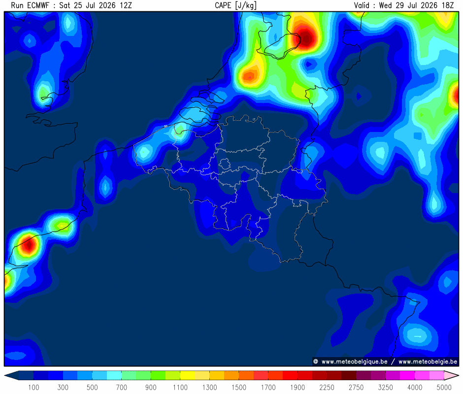Click the '4000' legend value
Screen dimensions: 463x394
415,388
